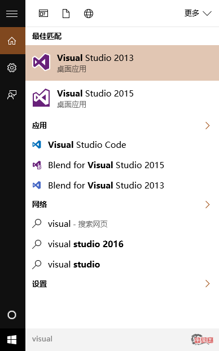
Task: Open the 设置 category header
Action: click(40, 284)
